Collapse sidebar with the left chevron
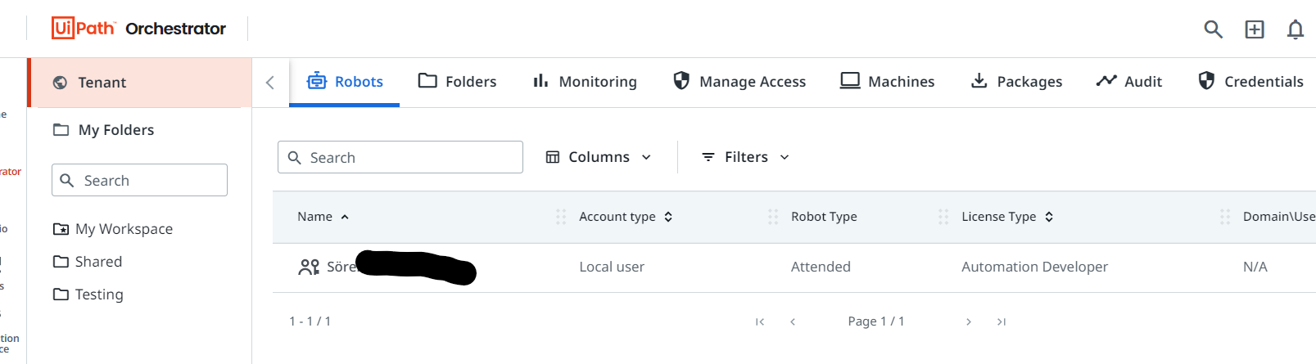Screen dimensions: 1316x364 pos(270,82)
